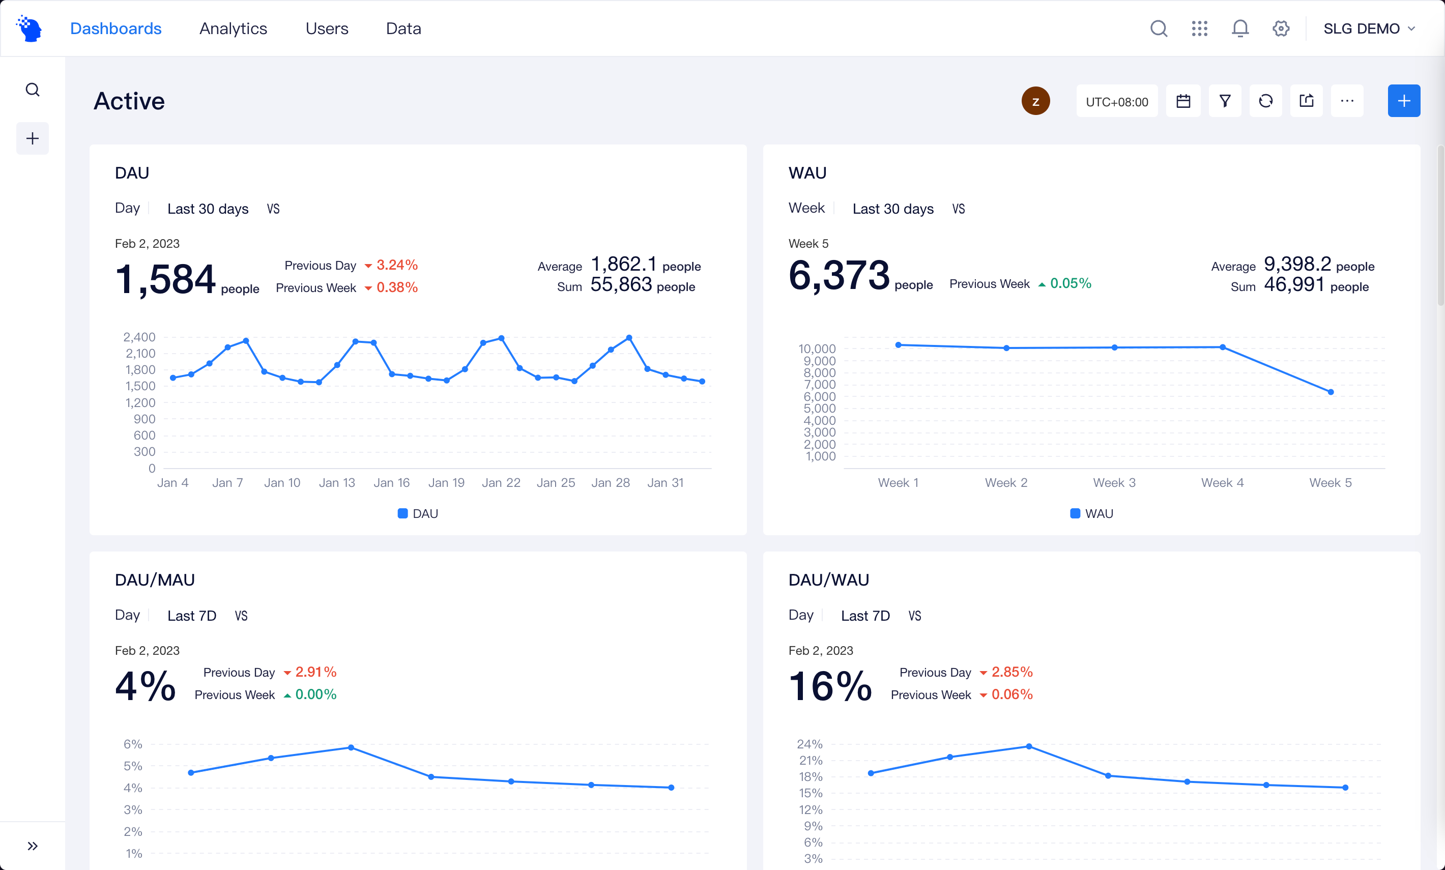The image size is (1445, 870).
Task: Click the filter icon in the dashboard toolbar
Action: (x=1225, y=101)
